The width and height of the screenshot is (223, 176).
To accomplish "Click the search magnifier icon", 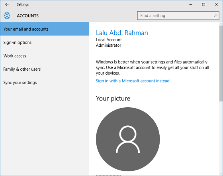I will click(x=215, y=16).
